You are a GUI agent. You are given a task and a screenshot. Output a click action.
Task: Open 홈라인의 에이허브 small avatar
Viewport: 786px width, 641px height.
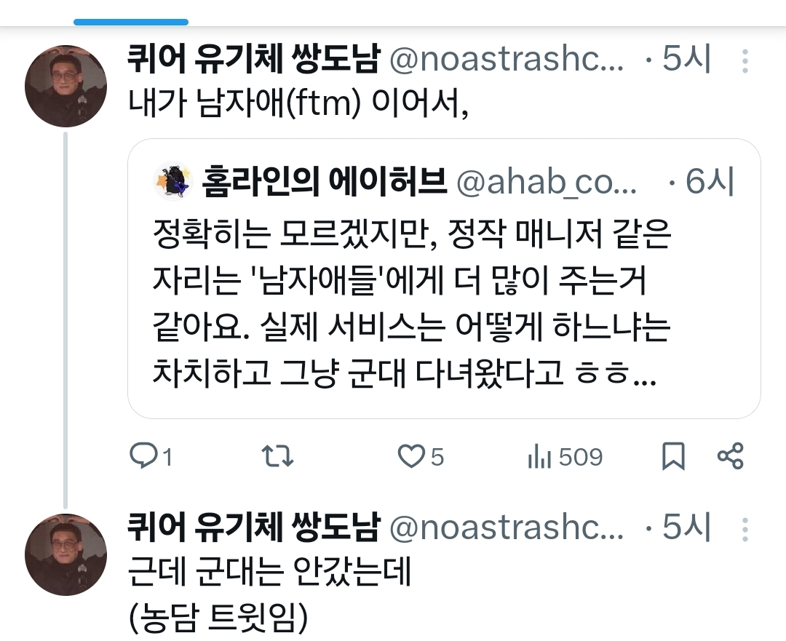tap(173, 181)
